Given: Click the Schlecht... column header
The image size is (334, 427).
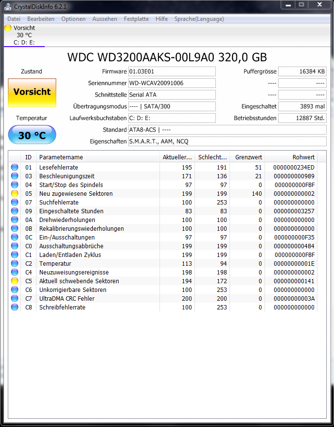Looking at the screenshot, I should [x=212, y=157].
